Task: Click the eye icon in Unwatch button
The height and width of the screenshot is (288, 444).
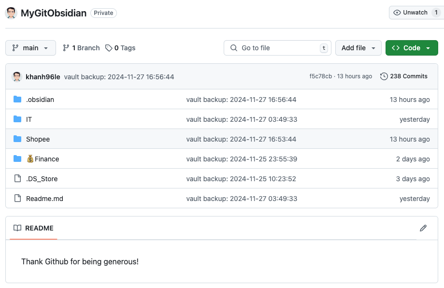Action: pyautogui.click(x=397, y=13)
